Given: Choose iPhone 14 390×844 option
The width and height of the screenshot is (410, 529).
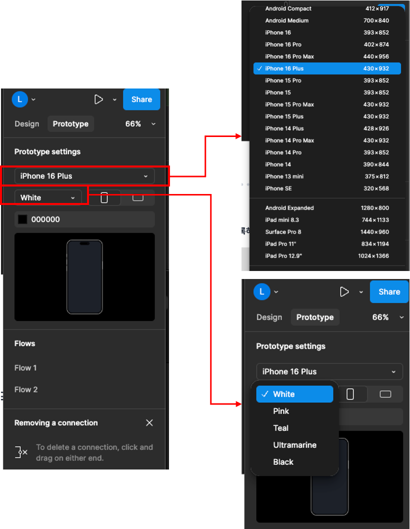Looking at the screenshot, I should [327, 164].
